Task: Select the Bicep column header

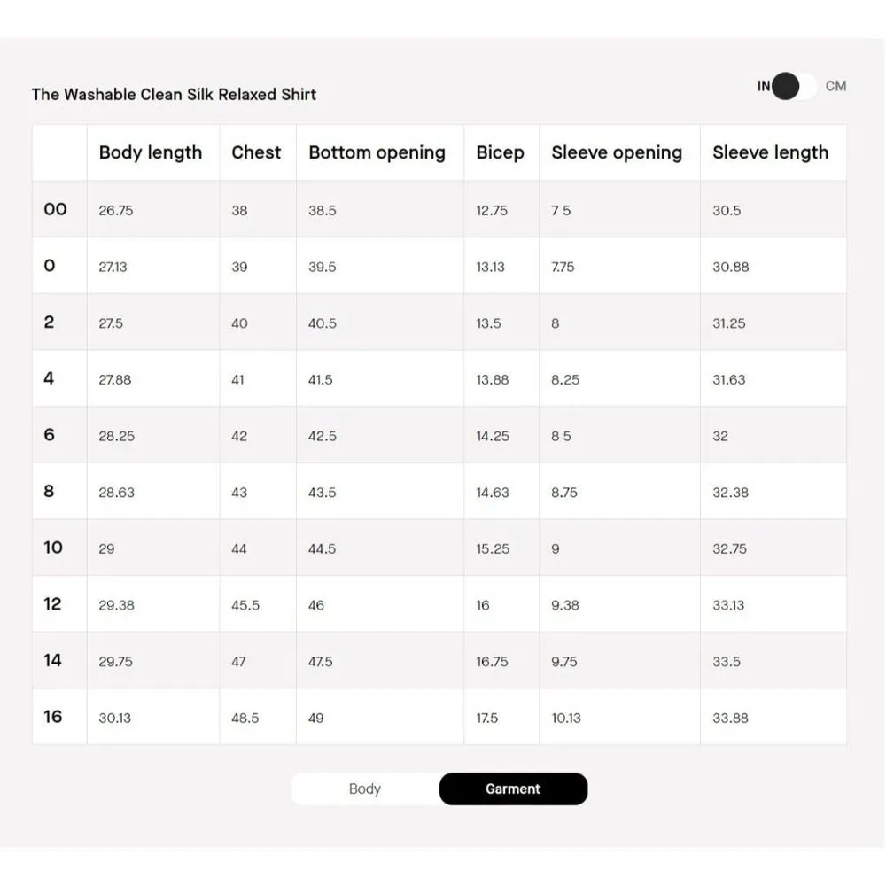Action: click(500, 152)
